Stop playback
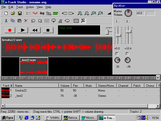161x121 pixels. (48, 30)
